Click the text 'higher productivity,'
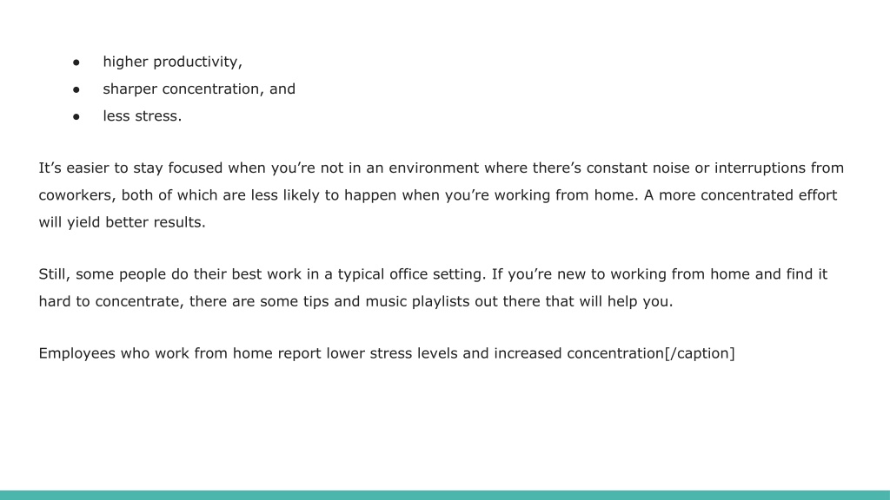890x500 pixels. [173, 62]
